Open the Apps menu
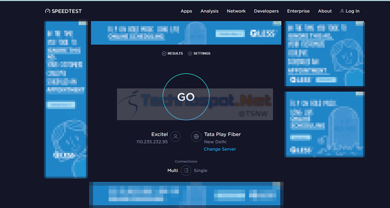 point(186,11)
